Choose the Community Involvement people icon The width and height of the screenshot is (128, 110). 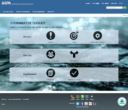tap(51, 54)
